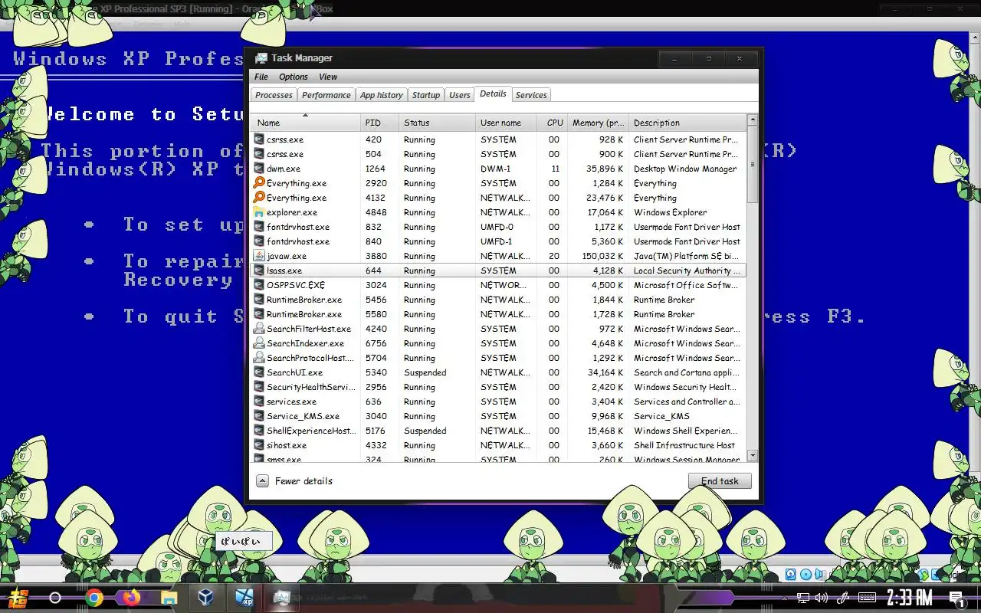Select the lsass.exe process row
Viewport: 981px width, 613px height.
pyautogui.click(x=498, y=270)
